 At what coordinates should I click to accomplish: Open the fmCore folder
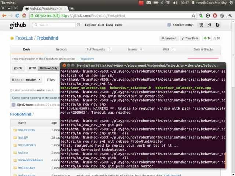pyautogui.click(x=23, y=153)
